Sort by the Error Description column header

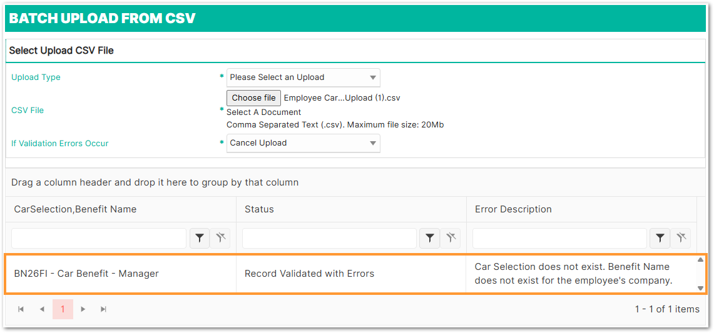point(513,209)
